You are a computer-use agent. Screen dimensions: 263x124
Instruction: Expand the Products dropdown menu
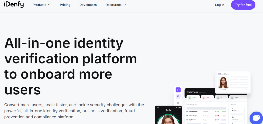pyautogui.click(x=41, y=5)
